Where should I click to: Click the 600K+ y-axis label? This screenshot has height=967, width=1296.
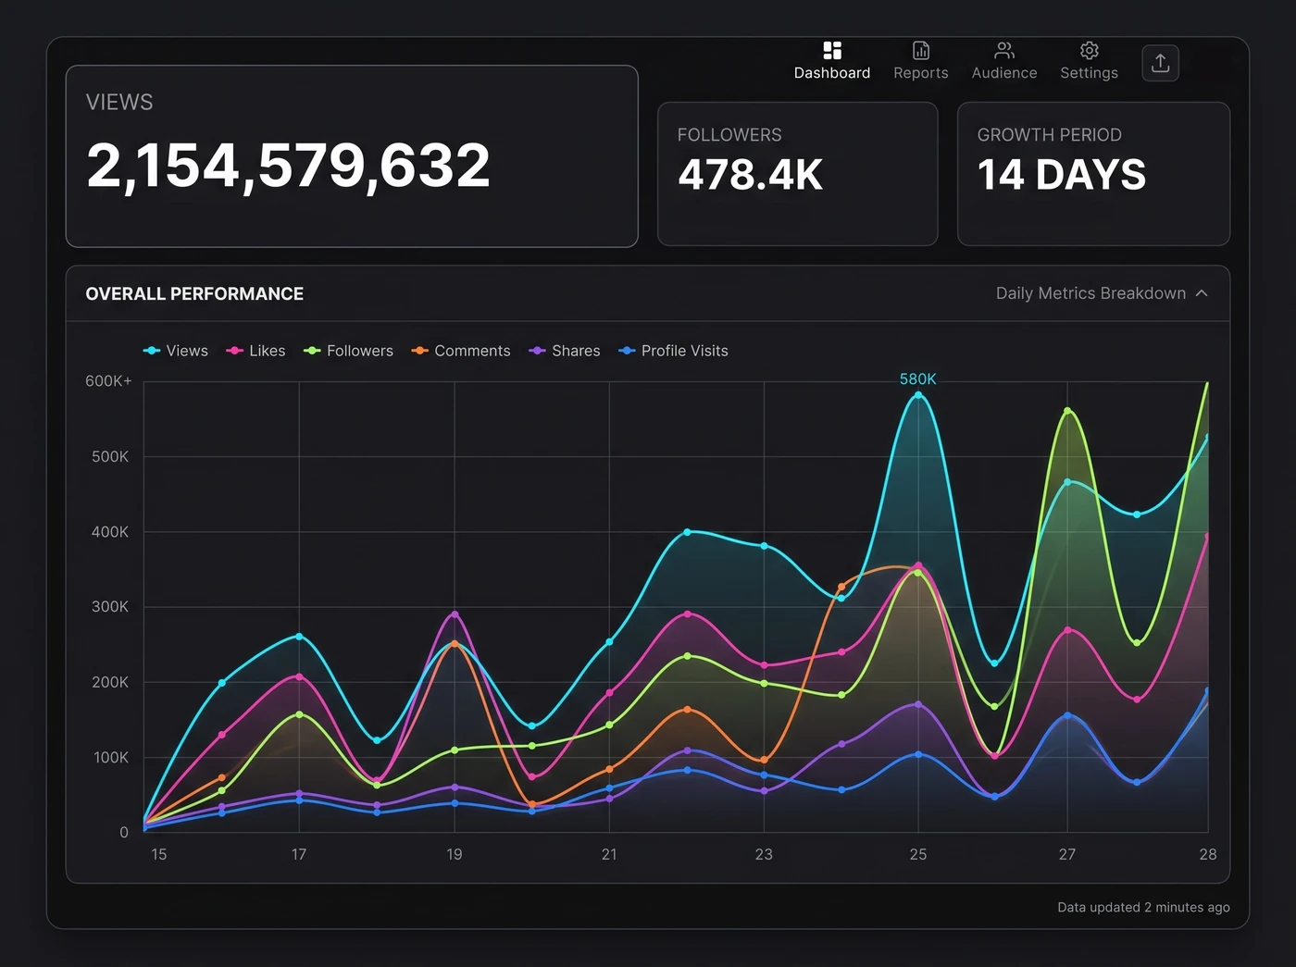point(108,381)
